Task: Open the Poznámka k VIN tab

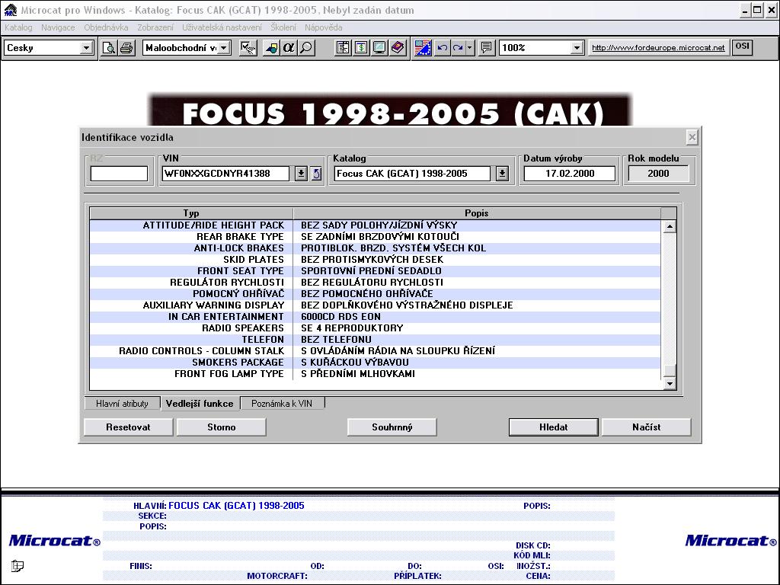Action: point(282,404)
